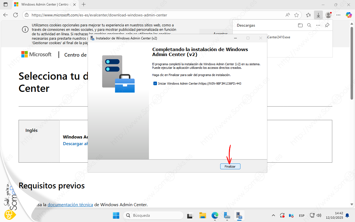Image resolution: width=355 pixels, height=222 pixels.
Task: Click the page vertical scrollbar
Action: [x=352, y=111]
